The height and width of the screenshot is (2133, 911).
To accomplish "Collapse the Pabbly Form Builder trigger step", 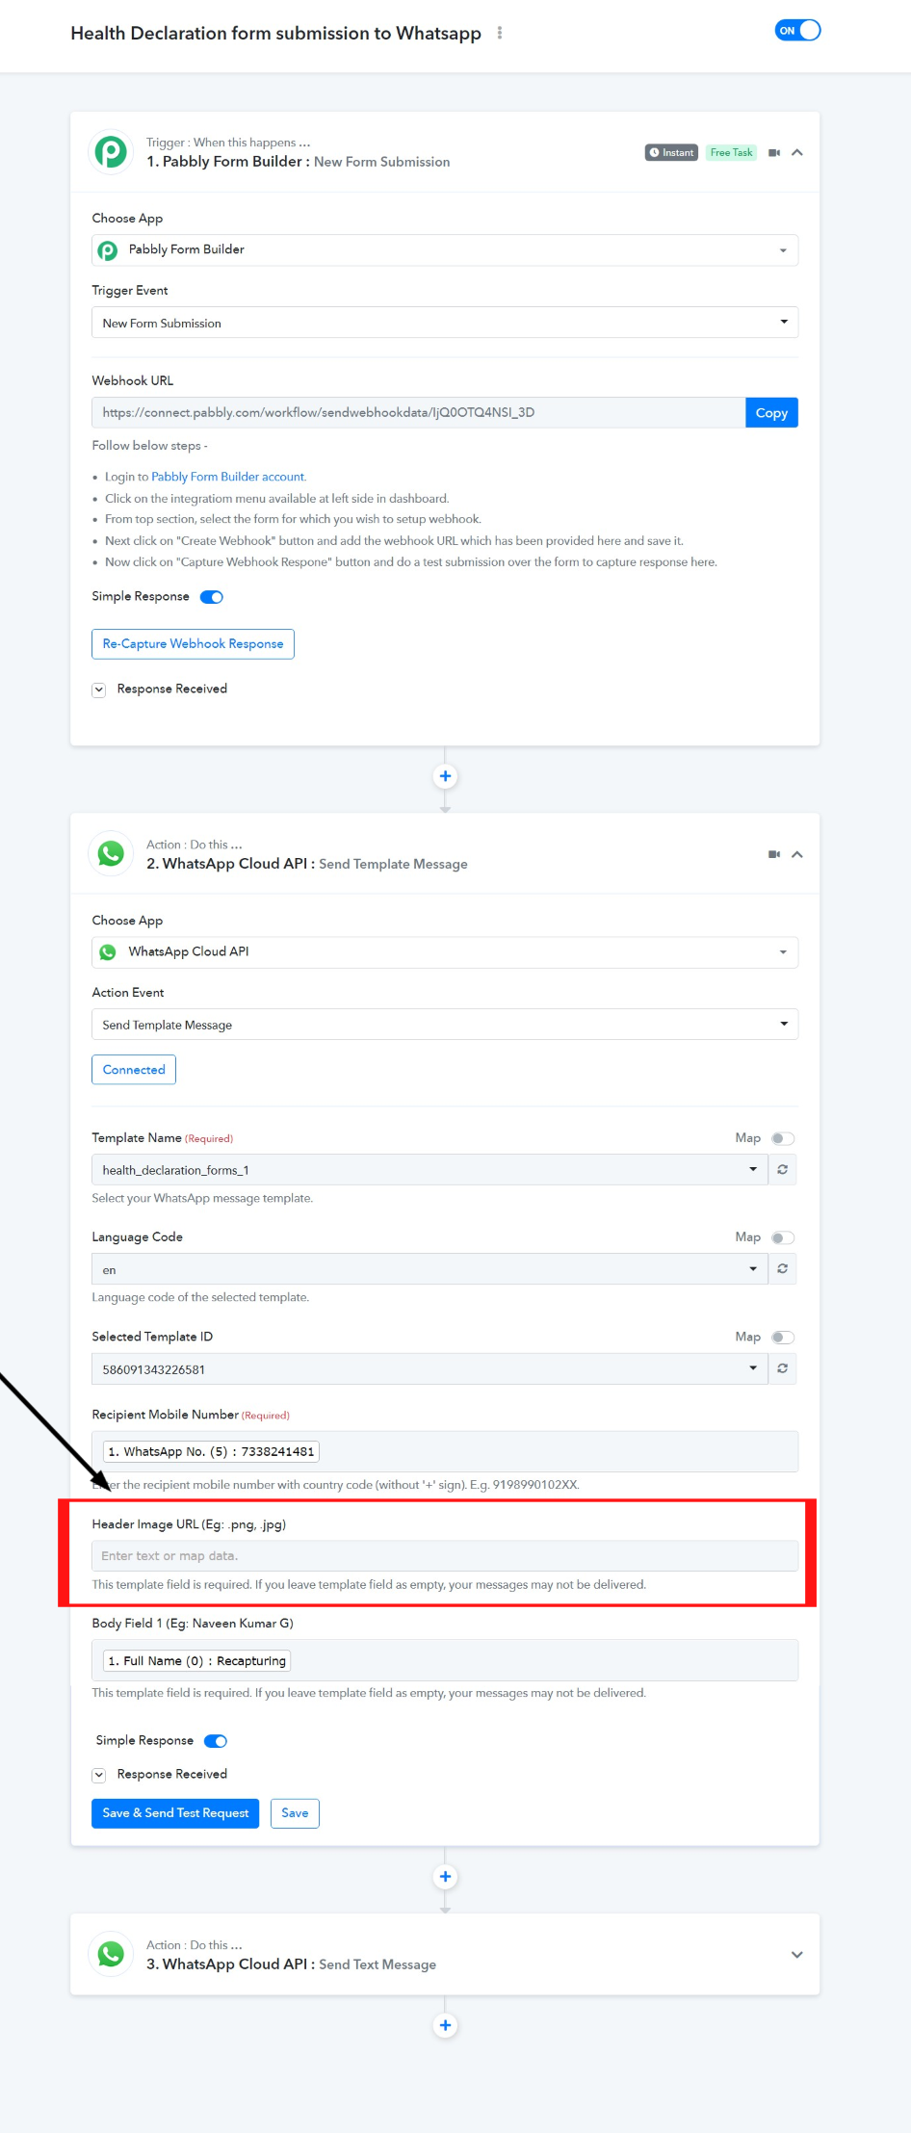I will (x=797, y=152).
